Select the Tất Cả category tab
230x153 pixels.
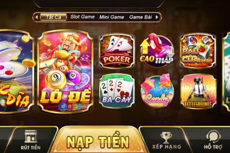(53, 17)
